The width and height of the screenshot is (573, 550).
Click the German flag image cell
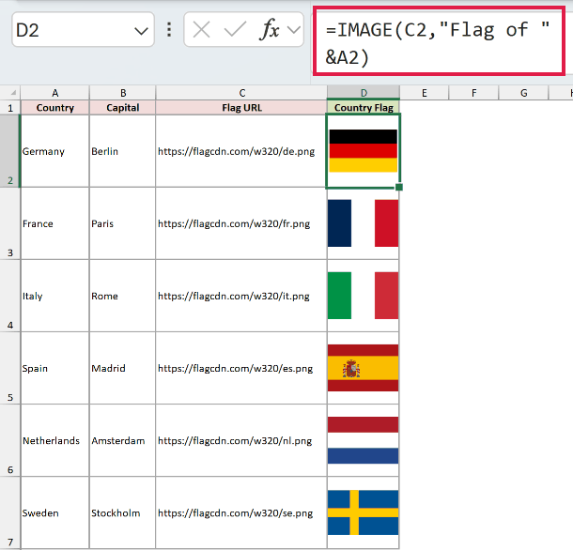pos(364,151)
